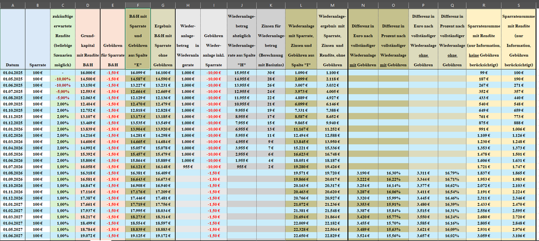Select the 16,30% cell in column O
This screenshot has width=539, height=241.
coord(393,173)
